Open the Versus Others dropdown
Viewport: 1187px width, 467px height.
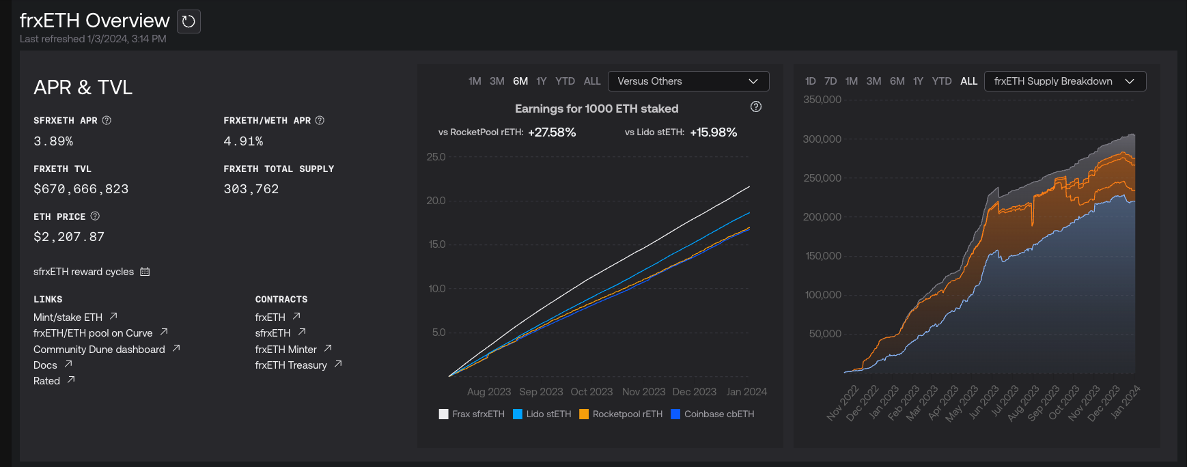pyautogui.click(x=688, y=81)
